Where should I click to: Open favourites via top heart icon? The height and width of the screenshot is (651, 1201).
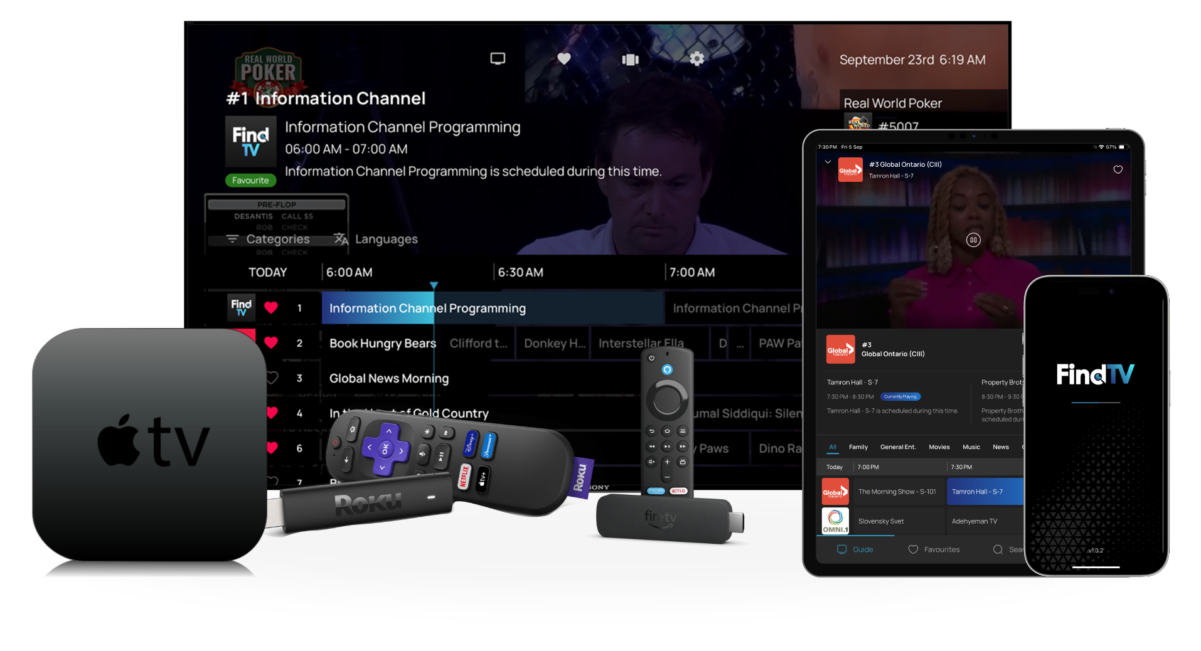pyautogui.click(x=564, y=59)
